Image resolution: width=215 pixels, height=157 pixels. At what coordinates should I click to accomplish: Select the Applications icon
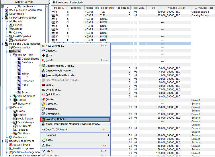[11, 40]
